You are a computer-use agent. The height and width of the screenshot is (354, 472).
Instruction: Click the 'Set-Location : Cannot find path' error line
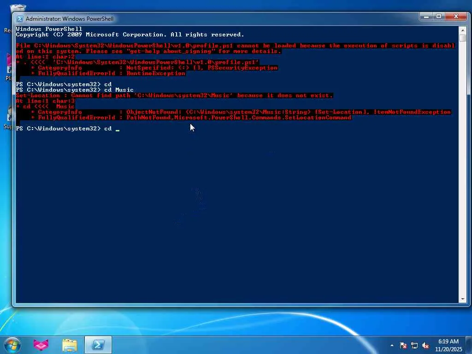point(174,95)
